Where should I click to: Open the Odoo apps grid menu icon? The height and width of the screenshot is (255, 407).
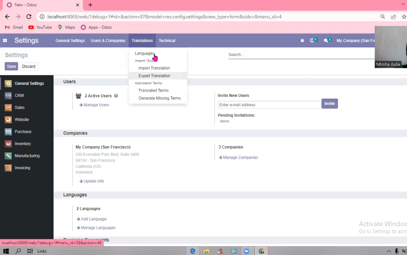pos(5,40)
